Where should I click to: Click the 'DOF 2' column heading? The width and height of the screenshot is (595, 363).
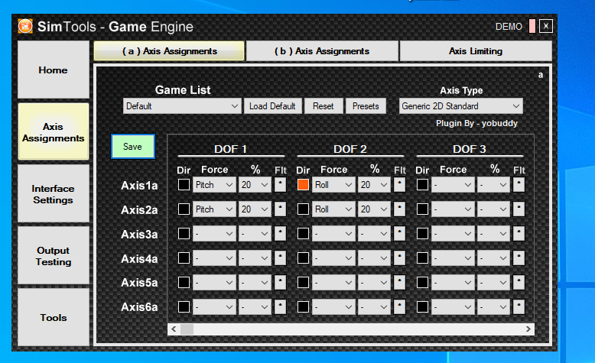tap(350, 149)
